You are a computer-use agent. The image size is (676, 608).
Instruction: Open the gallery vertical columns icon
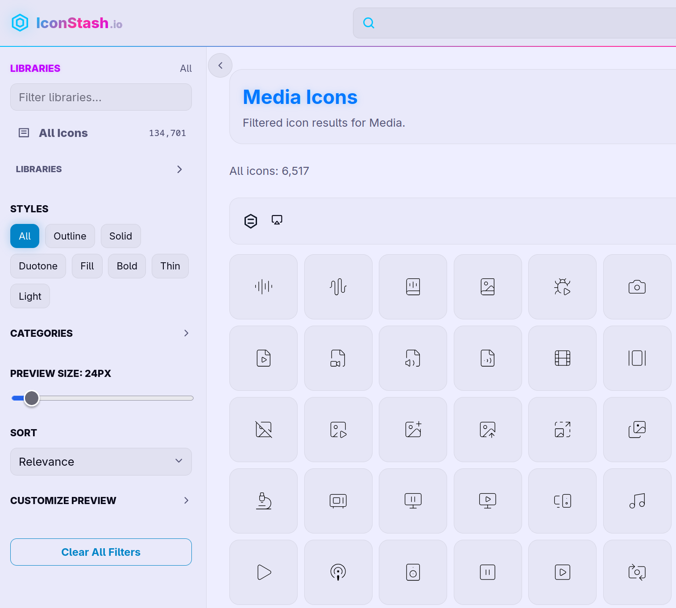[x=637, y=358]
